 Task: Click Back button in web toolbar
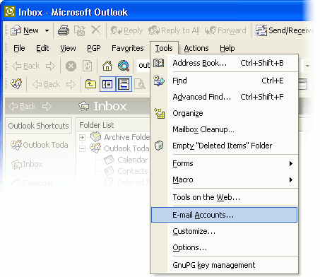point(26,66)
